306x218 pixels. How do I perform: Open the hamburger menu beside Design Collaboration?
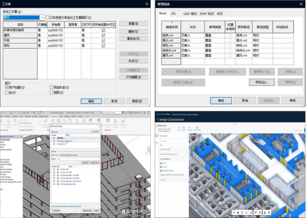[x=157, y=120]
